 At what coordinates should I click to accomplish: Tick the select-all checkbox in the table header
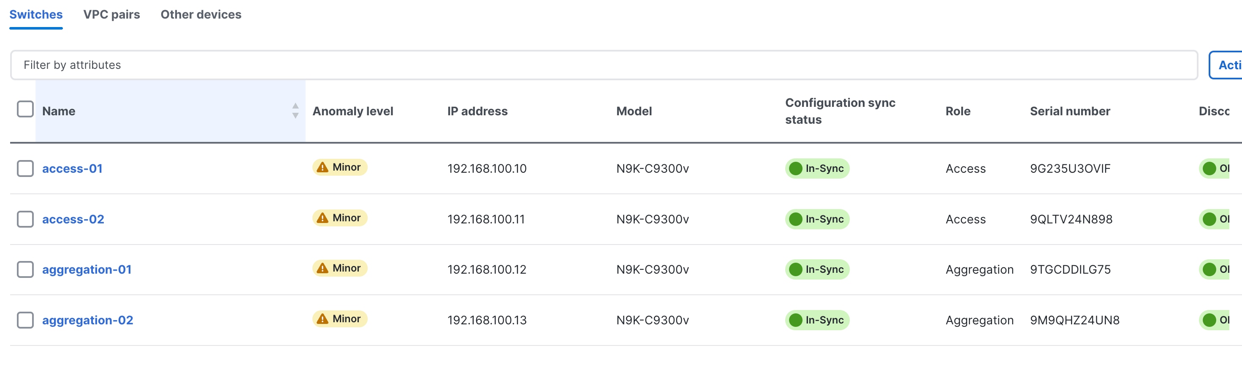click(25, 109)
